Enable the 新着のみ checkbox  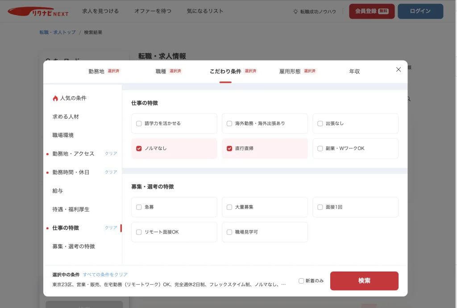(301, 281)
